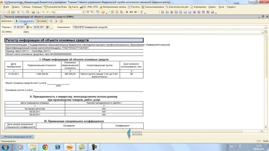Open the Касса menu
Screen dimensions: 269x151
tap(73, 7)
